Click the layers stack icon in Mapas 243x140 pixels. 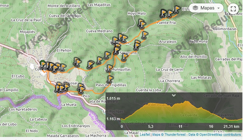pos(196,8)
